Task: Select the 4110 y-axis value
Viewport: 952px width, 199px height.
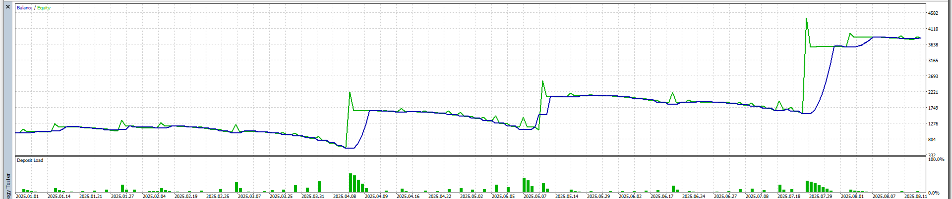Action: (x=933, y=29)
